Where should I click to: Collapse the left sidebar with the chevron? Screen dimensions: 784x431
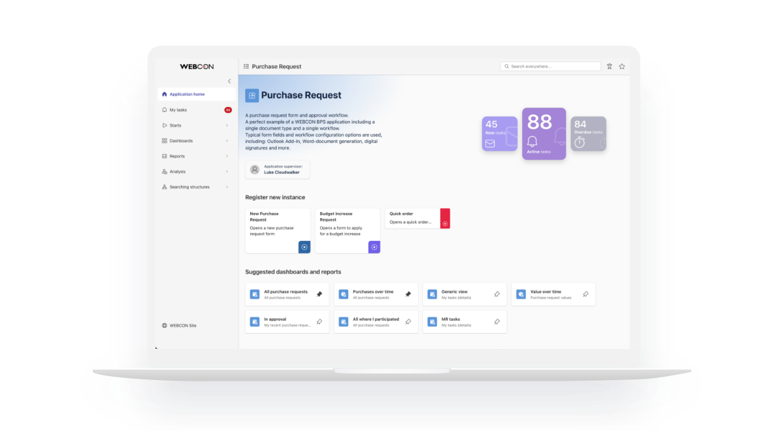229,81
